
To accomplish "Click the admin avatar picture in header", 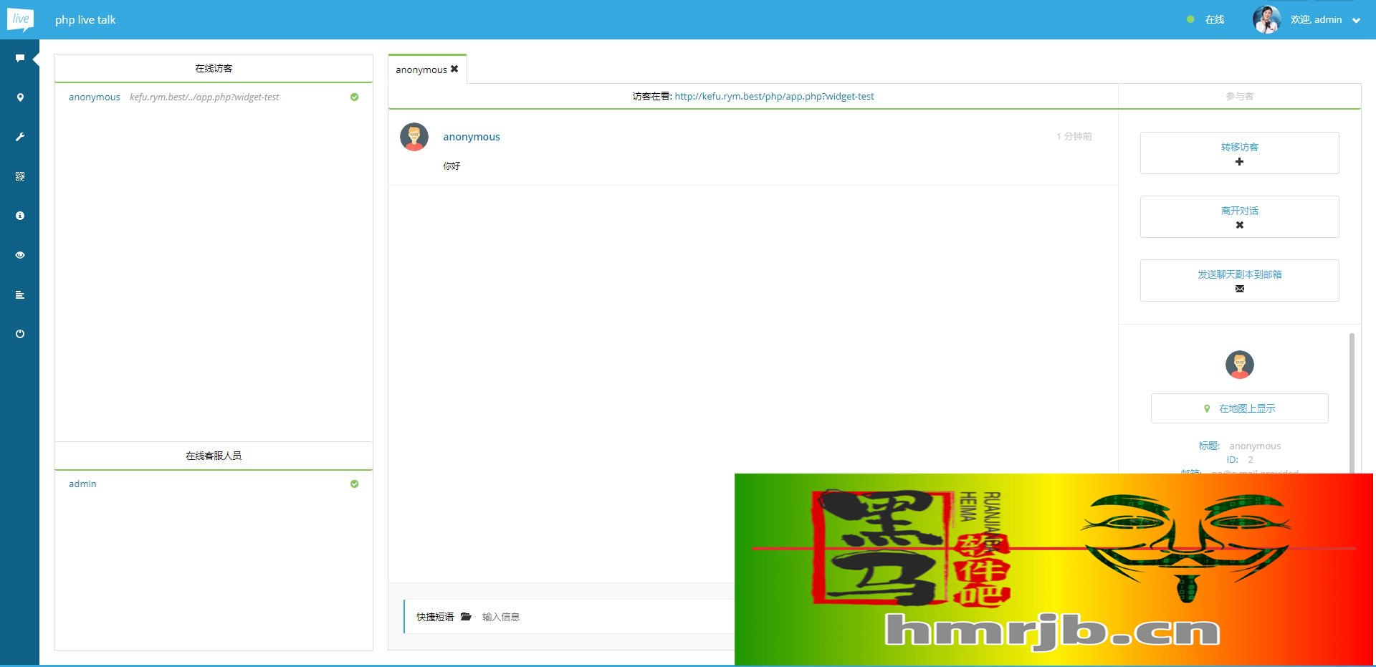I will [1266, 19].
